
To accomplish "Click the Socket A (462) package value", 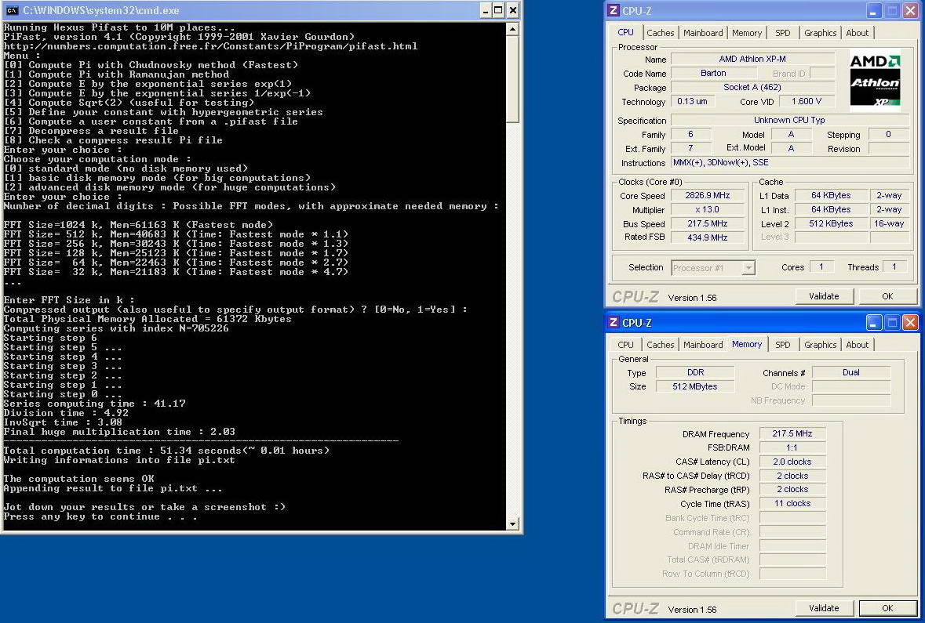I will tap(752, 87).
